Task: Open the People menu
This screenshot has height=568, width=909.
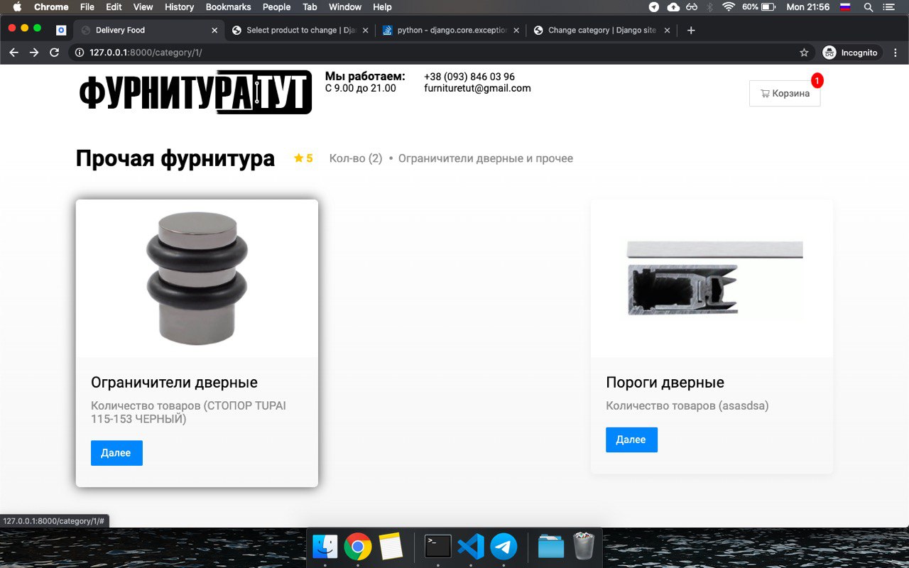Action: pos(276,7)
